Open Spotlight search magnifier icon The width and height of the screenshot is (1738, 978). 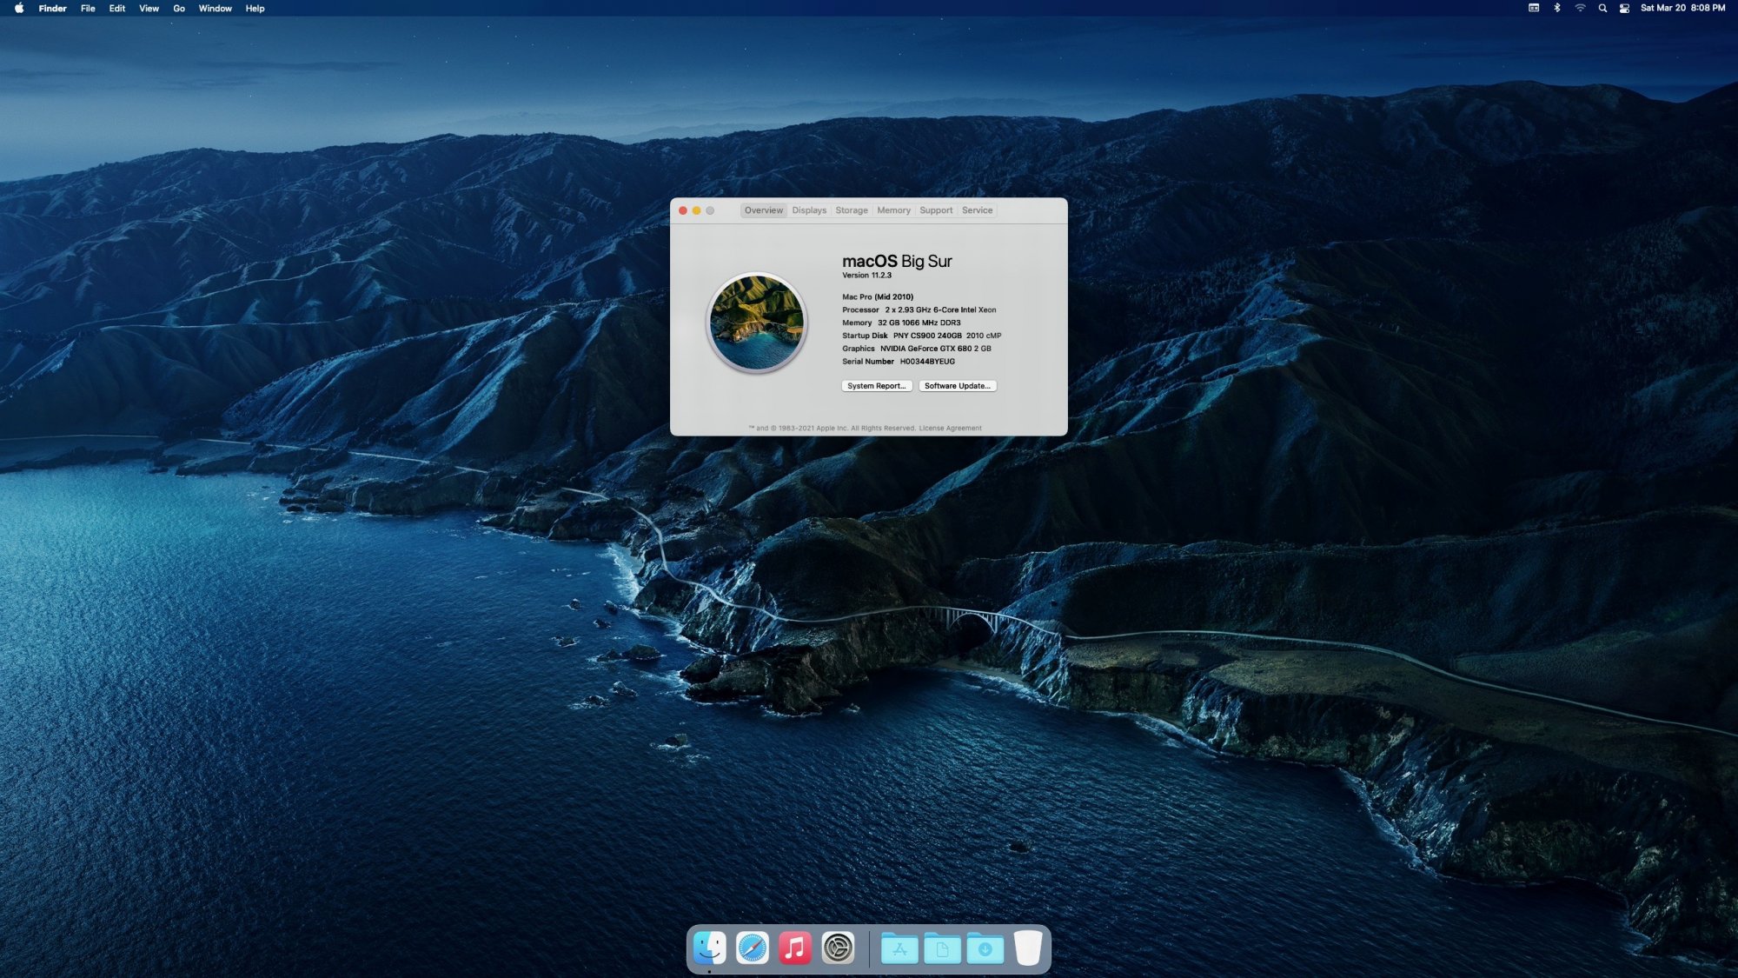1602,8
